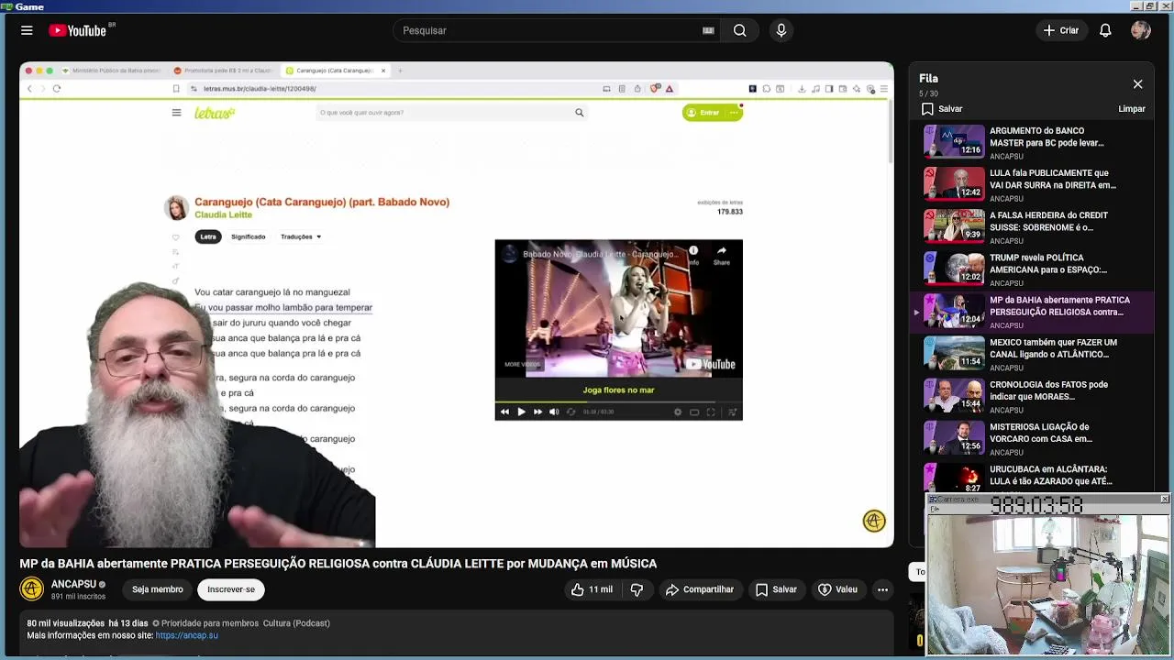The height and width of the screenshot is (660, 1174).
Task: Close the Fila queue panel
Action: click(1137, 84)
